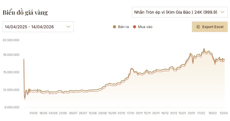Expand the gold product type chevron
This screenshot has height=121, width=230.
pos(222,12)
